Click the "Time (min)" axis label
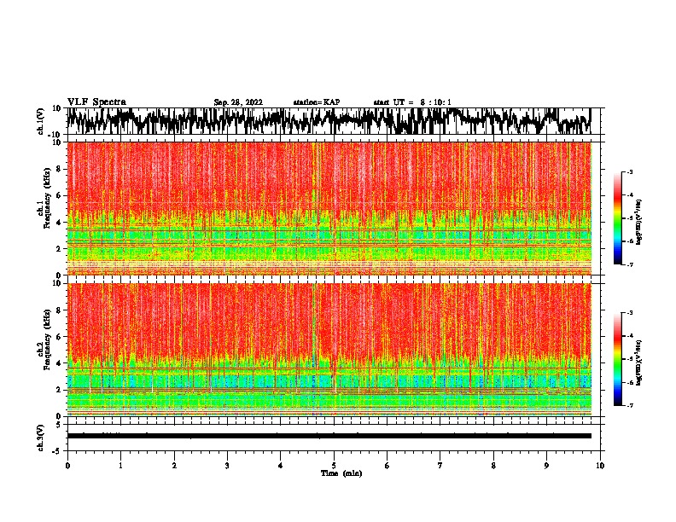Image resolution: width=676 pixels, height=522 pixels. (341, 473)
